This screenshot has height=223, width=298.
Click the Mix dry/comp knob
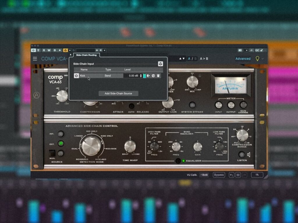click(x=192, y=82)
